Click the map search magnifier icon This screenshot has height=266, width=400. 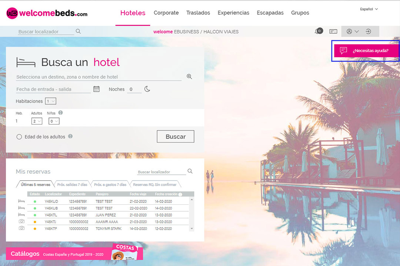pyautogui.click(x=189, y=77)
